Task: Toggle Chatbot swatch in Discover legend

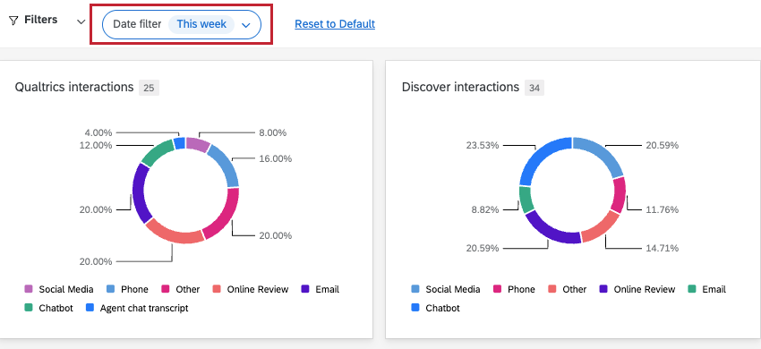Action: (415, 308)
